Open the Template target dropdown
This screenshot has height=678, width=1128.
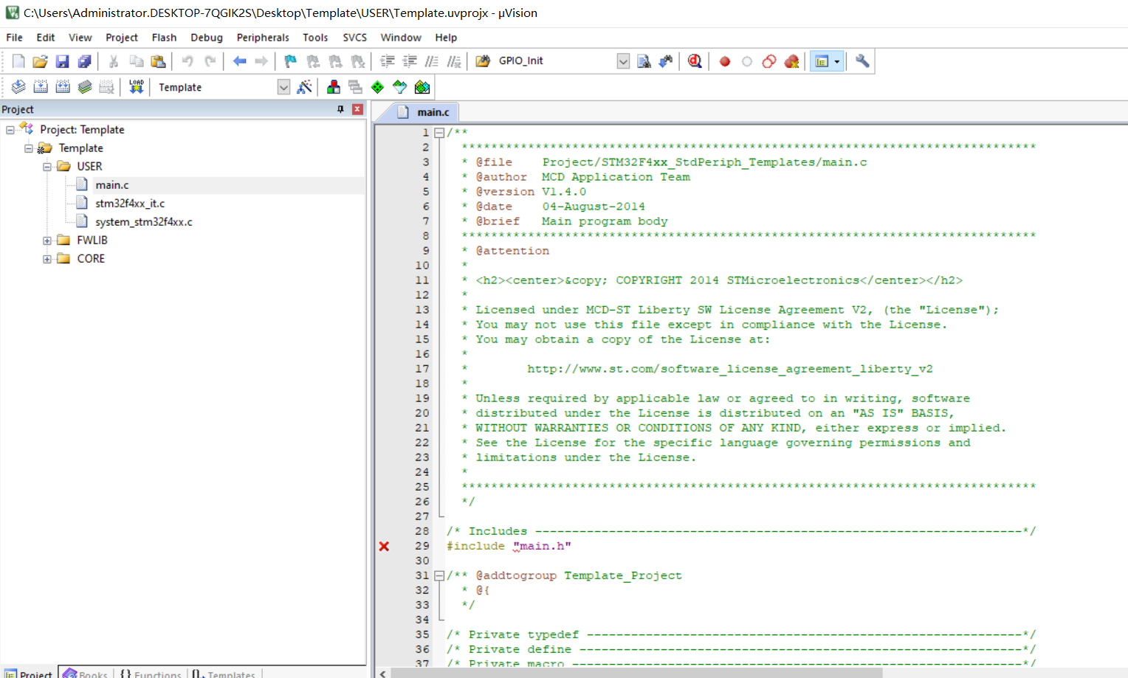(283, 87)
